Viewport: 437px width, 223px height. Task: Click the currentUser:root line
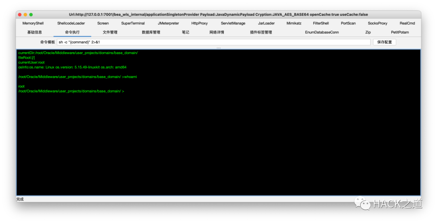click(x=31, y=62)
